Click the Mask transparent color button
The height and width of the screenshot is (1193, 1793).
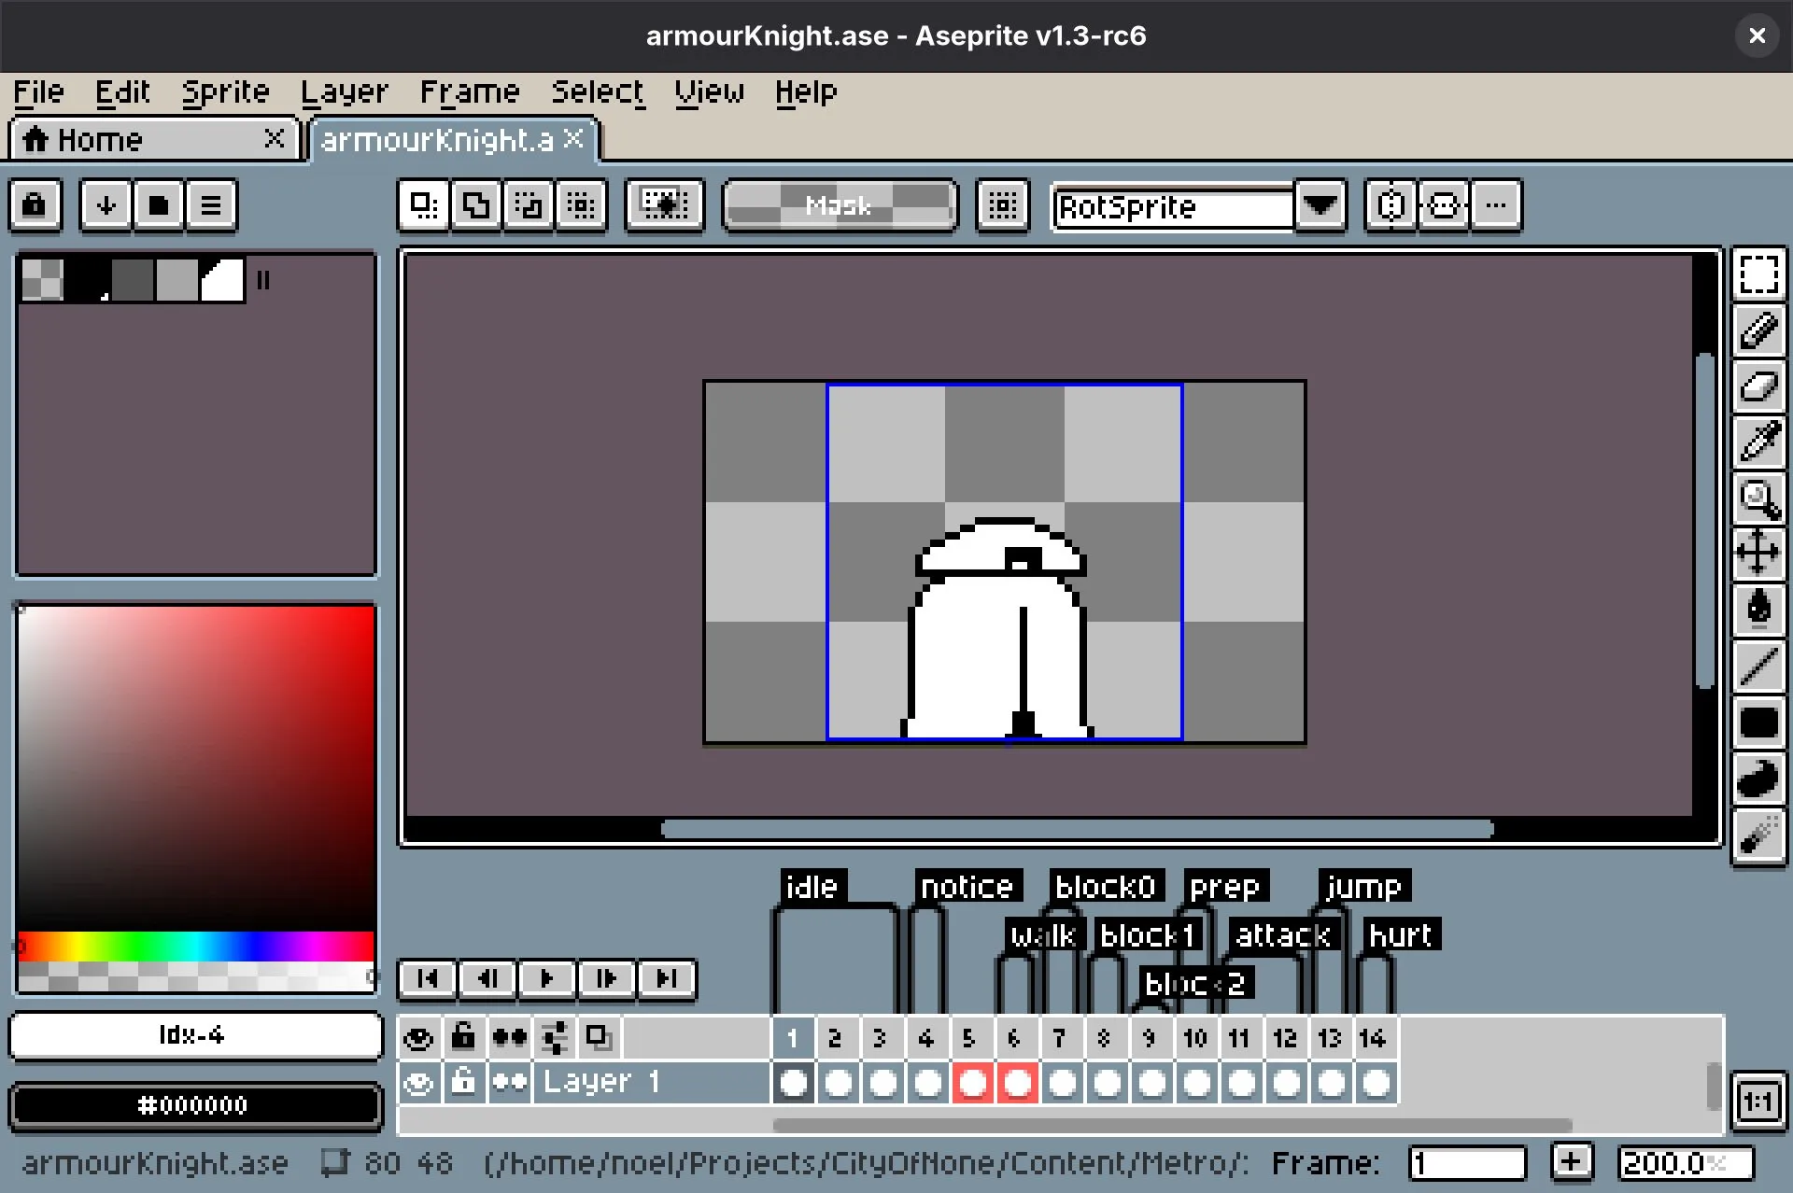839,206
